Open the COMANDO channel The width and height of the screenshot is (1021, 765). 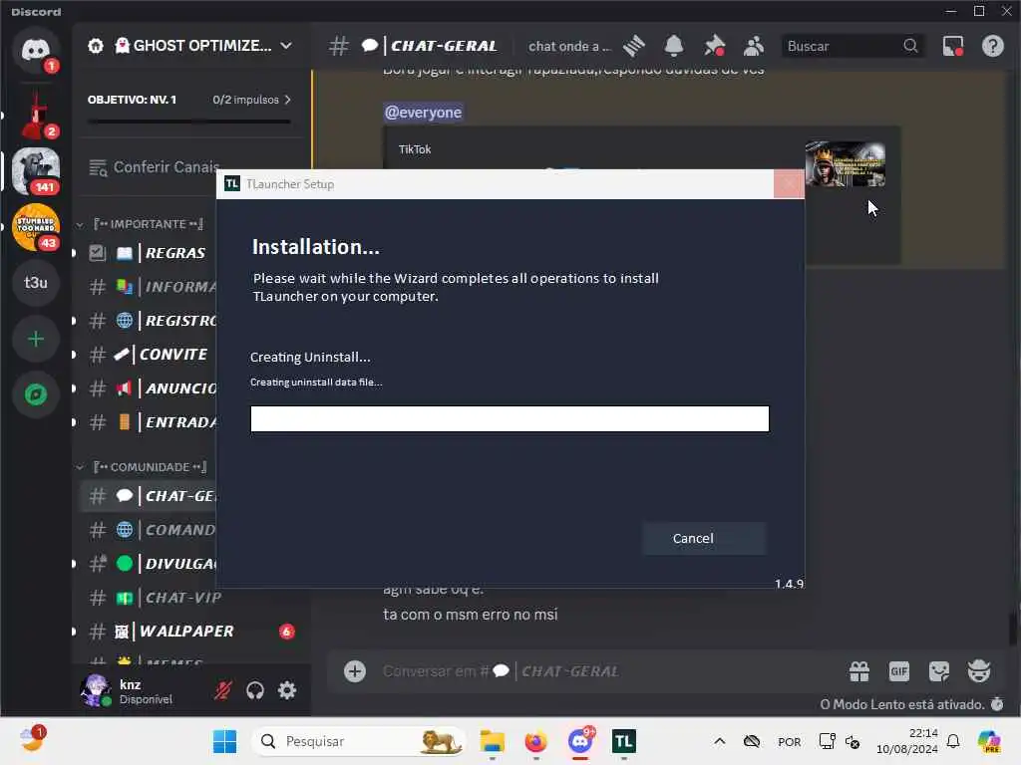(149, 530)
